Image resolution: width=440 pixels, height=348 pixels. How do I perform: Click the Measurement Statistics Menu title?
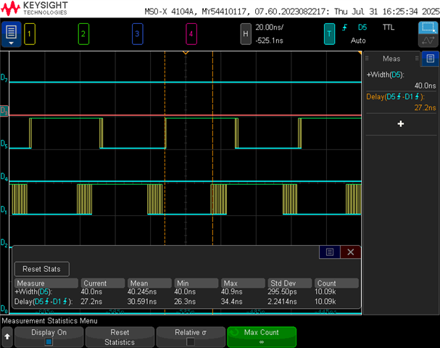[x=50, y=320]
